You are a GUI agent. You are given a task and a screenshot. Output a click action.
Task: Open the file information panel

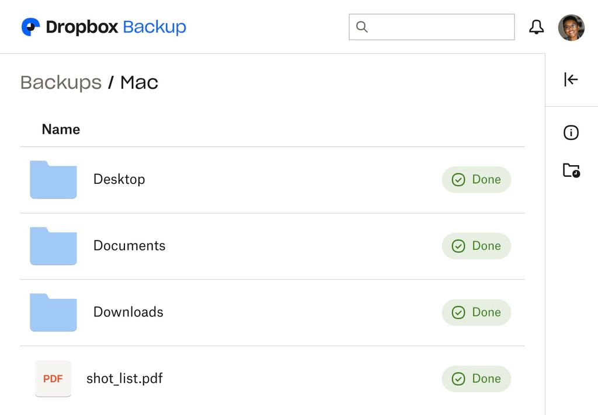[571, 132]
